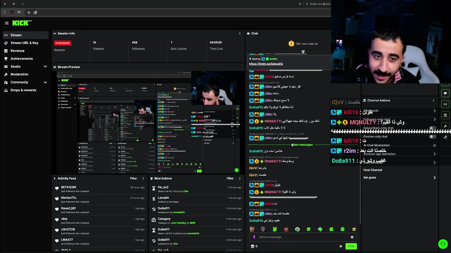
Task: Click Host Channel action
Action: click(372, 170)
